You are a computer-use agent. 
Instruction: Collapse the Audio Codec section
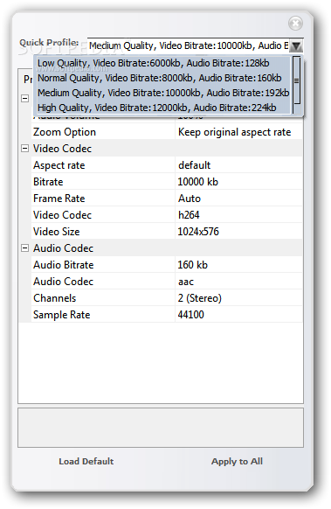[x=24, y=248]
